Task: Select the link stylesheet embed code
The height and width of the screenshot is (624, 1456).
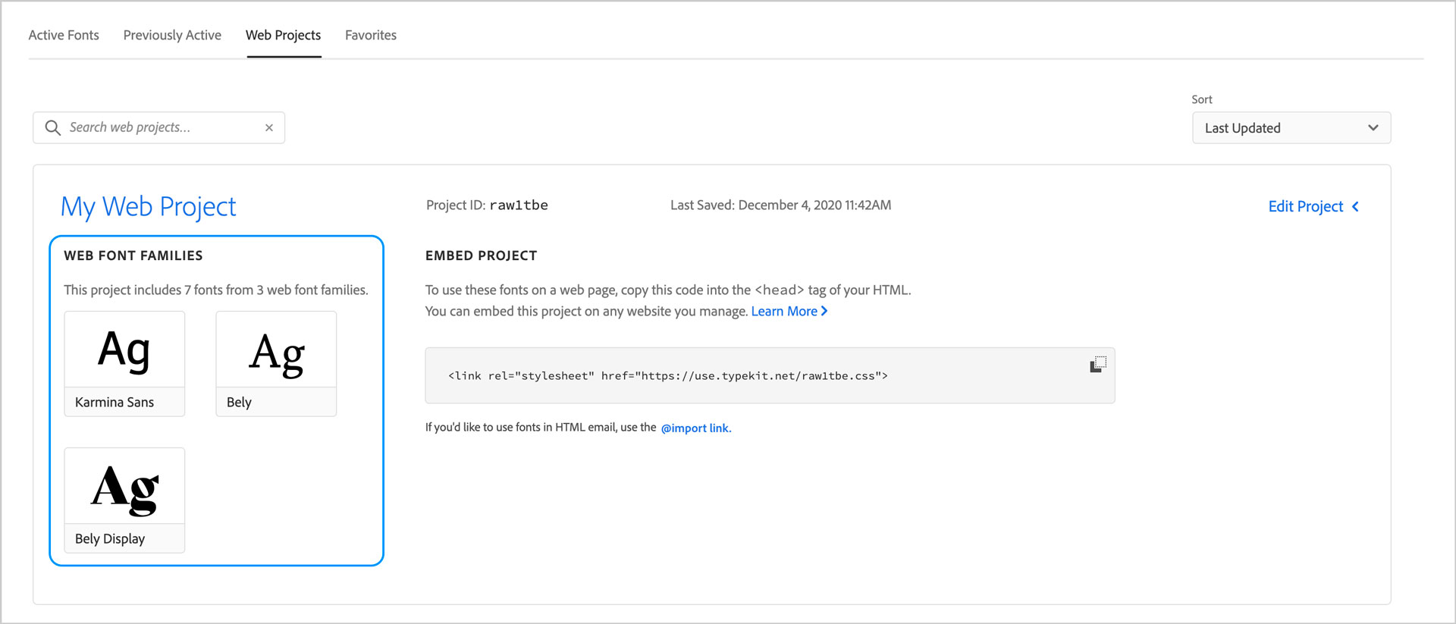Action: [x=668, y=375]
